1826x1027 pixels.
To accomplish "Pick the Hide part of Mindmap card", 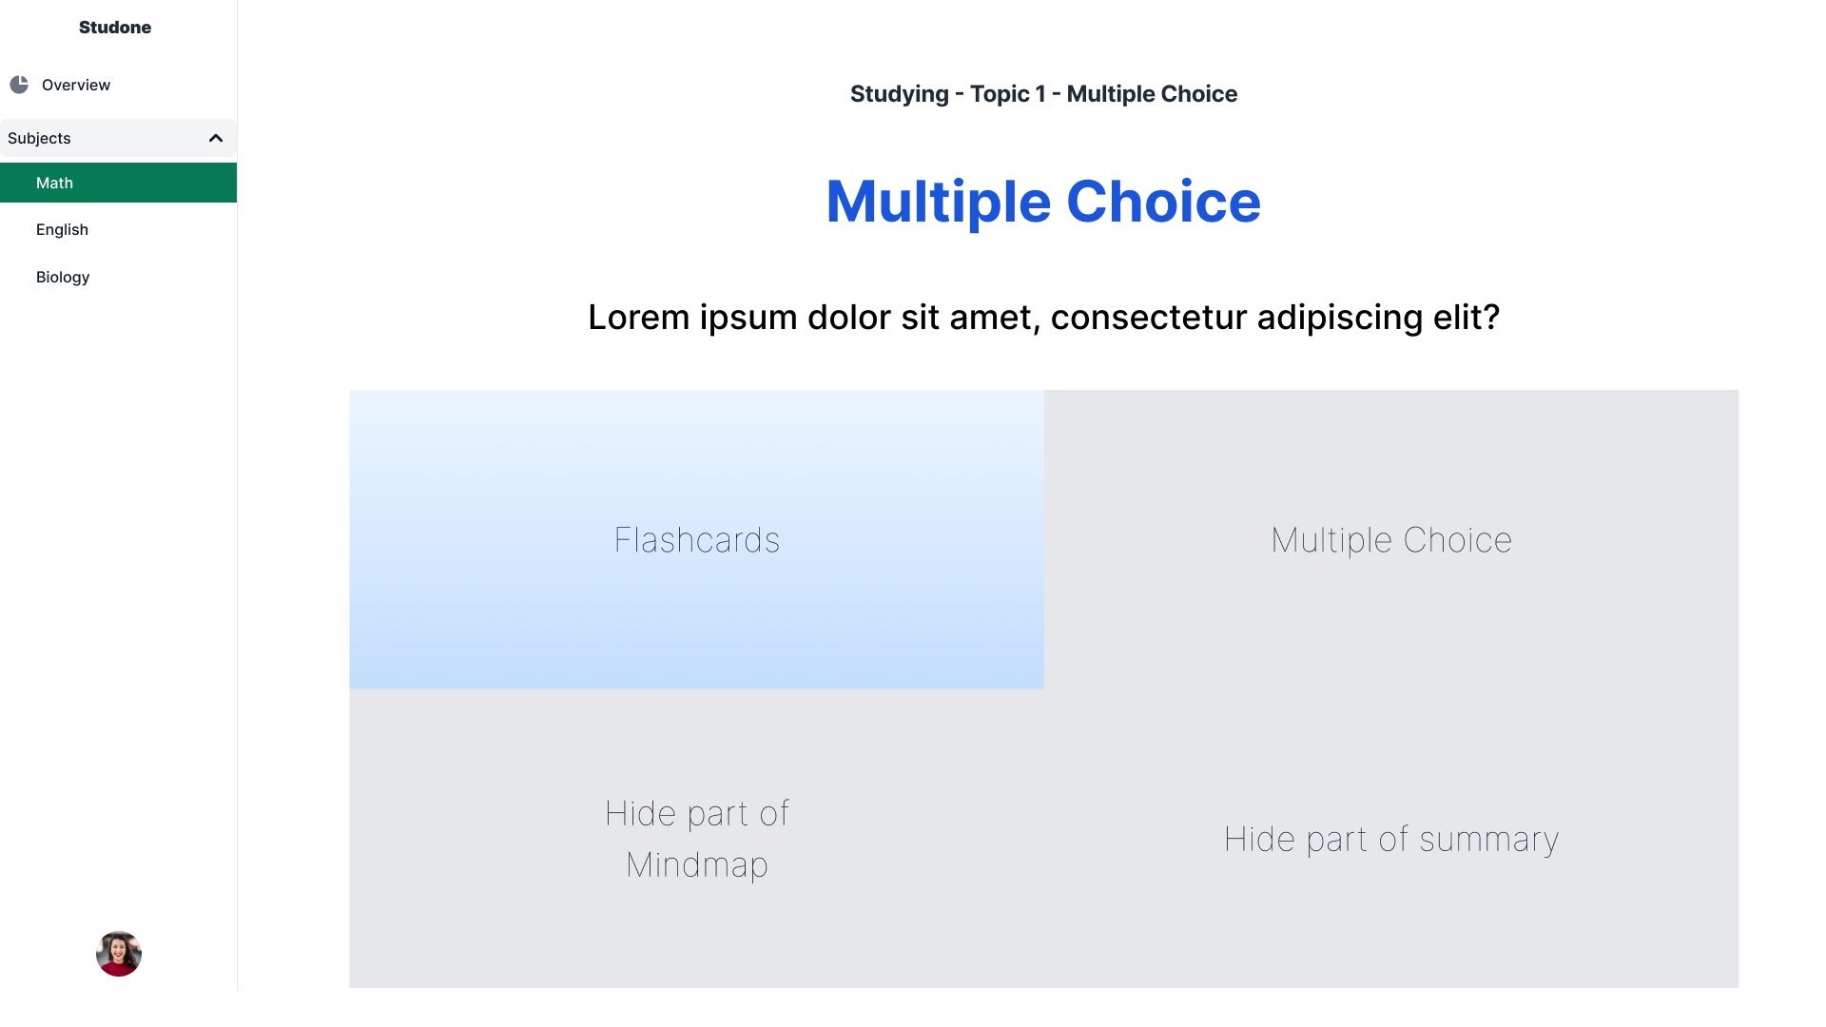I will [696, 839].
